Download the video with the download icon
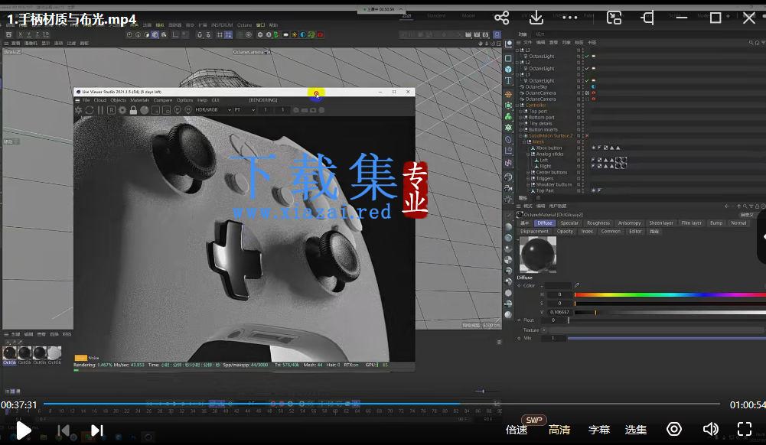The height and width of the screenshot is (445, 766). 536,18
